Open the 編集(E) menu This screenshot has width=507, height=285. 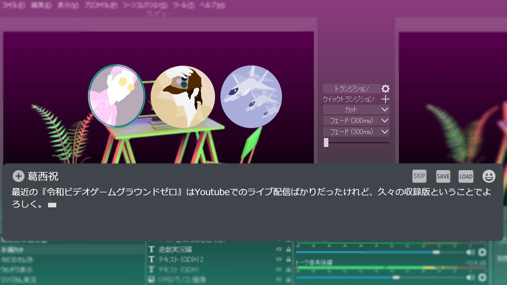[x=41, y=5]
